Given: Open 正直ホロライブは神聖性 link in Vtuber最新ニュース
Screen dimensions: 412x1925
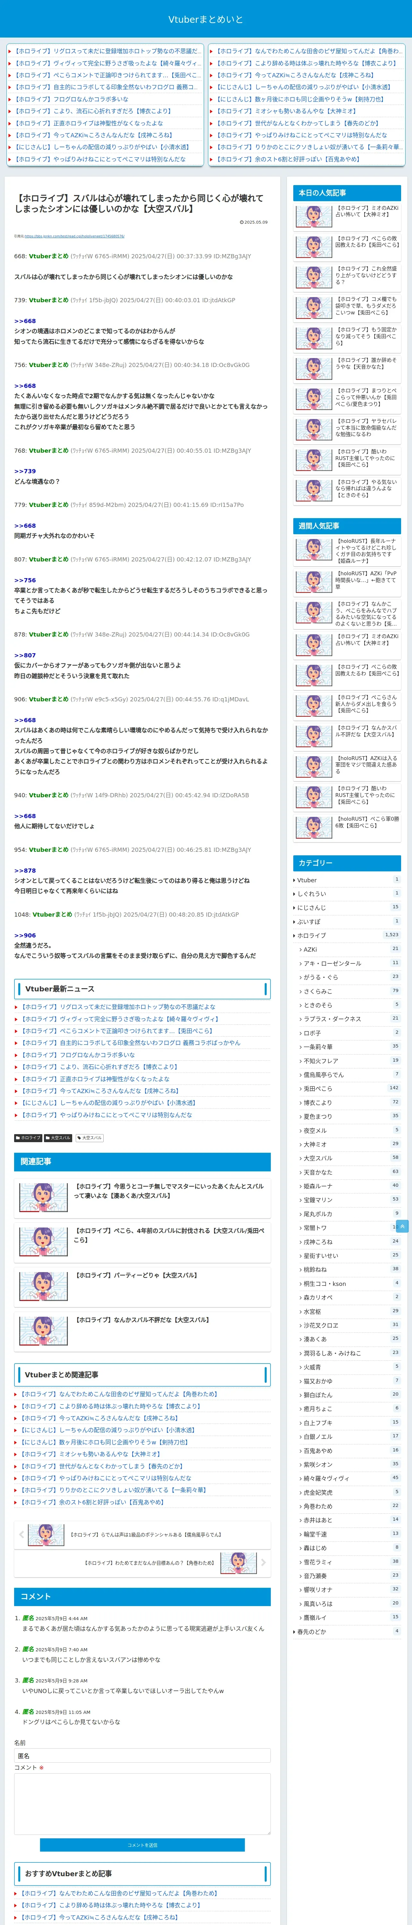Looking at the screenshot, I should [x=95, y=1079].
